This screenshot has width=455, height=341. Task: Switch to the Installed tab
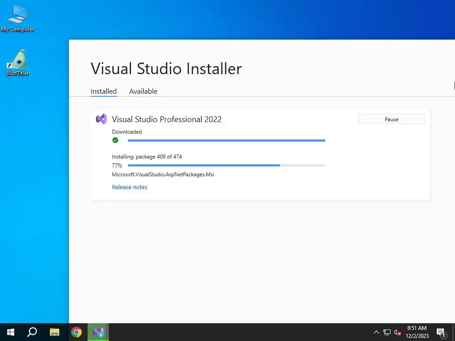point(104,91)
